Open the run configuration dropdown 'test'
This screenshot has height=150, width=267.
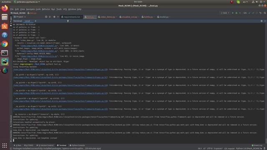point(225,13)
